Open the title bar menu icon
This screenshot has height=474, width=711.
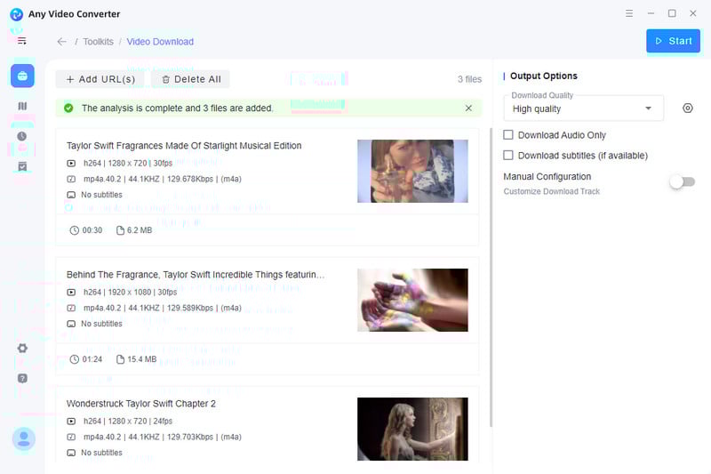coord(629,13)
